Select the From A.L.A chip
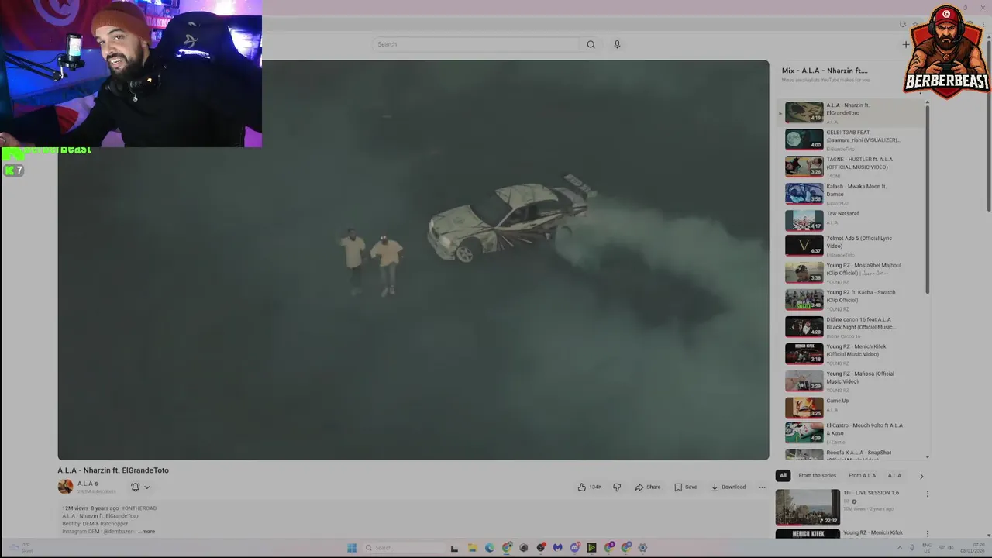 (x=862, y=475)
